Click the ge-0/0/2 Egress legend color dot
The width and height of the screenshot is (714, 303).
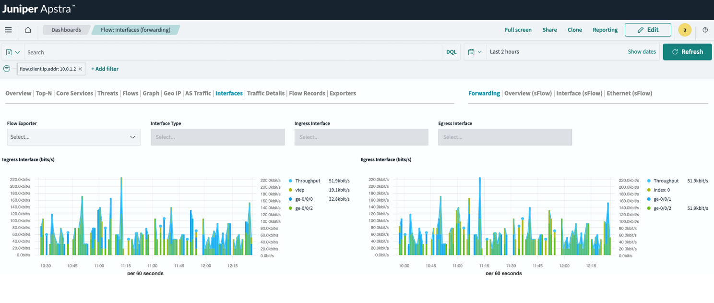click(x=649, y=208)
